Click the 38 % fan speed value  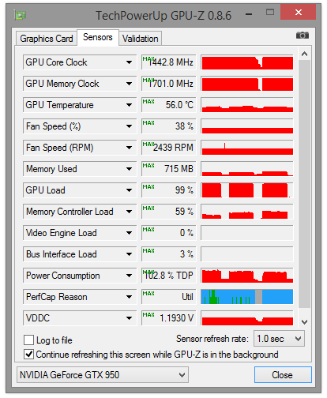[x=169, y=126]
